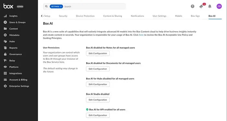Open Platform in the sidebar
Screen dimensions: 227x121
[14, 67]
